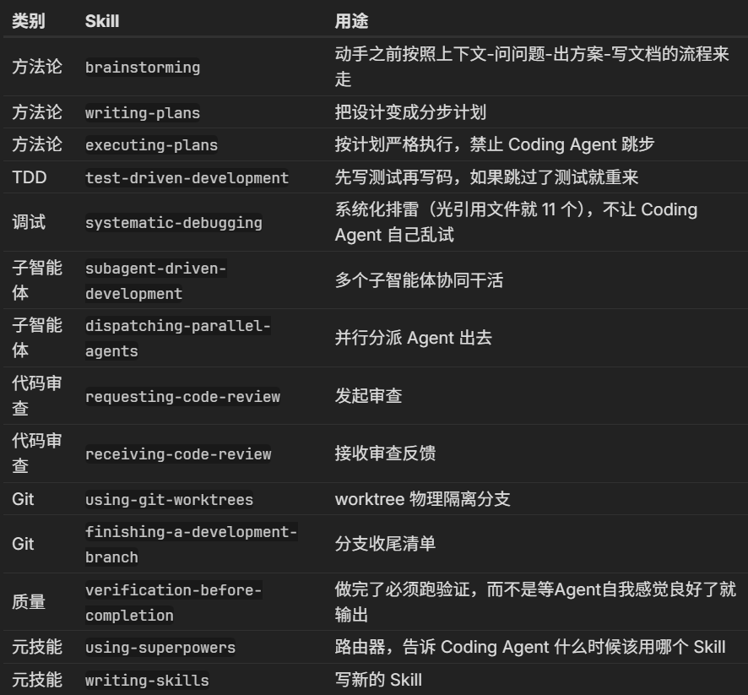Click the writing-skills code text

pos(147,680)
